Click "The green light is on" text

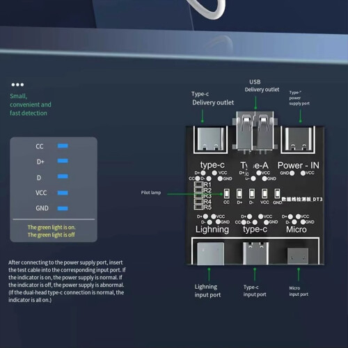52,227
